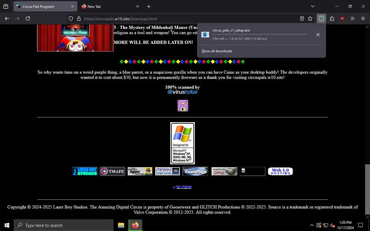Click the Firefox taskbar icon
This screenshot has width=370, height=231.
(x=135, y=225)
